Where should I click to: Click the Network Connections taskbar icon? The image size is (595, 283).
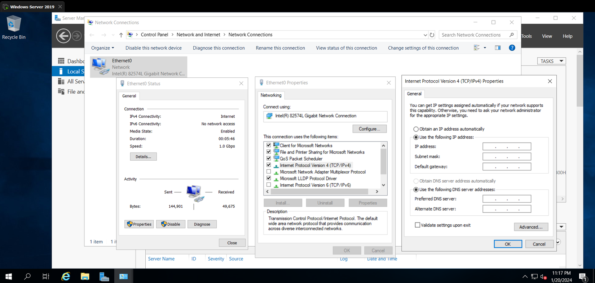[123, 277]
